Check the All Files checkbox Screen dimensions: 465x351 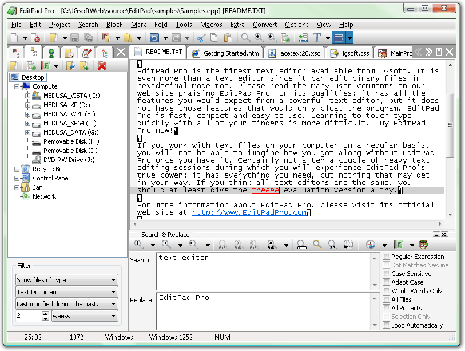[x=386, y=299]
